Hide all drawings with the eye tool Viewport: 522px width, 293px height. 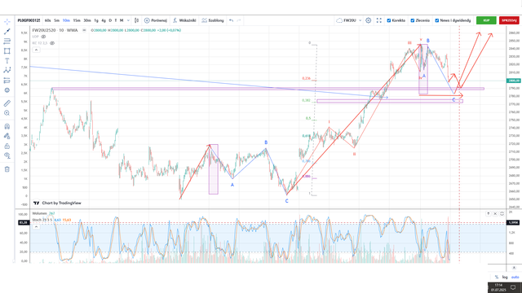[7, 155]
